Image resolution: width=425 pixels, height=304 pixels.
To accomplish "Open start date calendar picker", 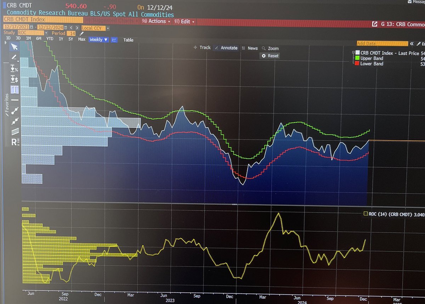I will coord(32,27).
